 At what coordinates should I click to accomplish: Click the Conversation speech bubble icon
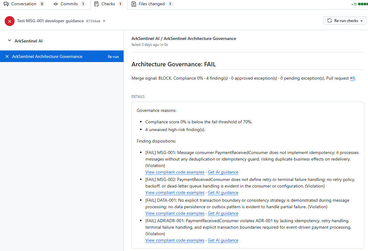click(x=6, y=4)
